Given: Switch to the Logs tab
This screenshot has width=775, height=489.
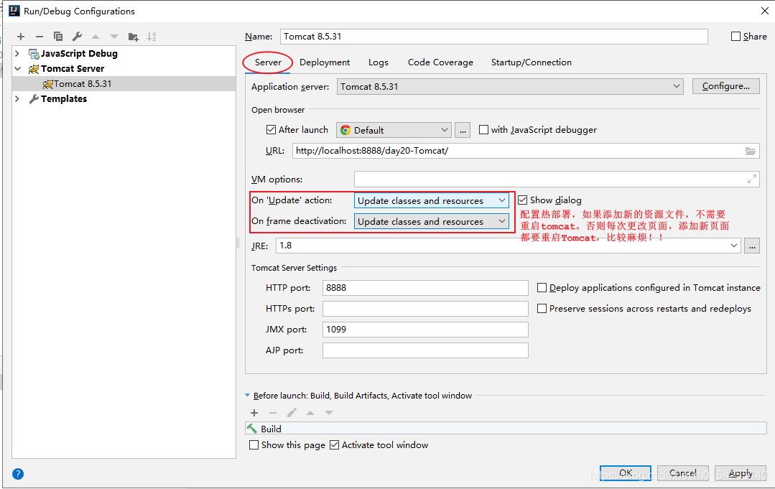Looking at the screenshot, I should (378, 62).
